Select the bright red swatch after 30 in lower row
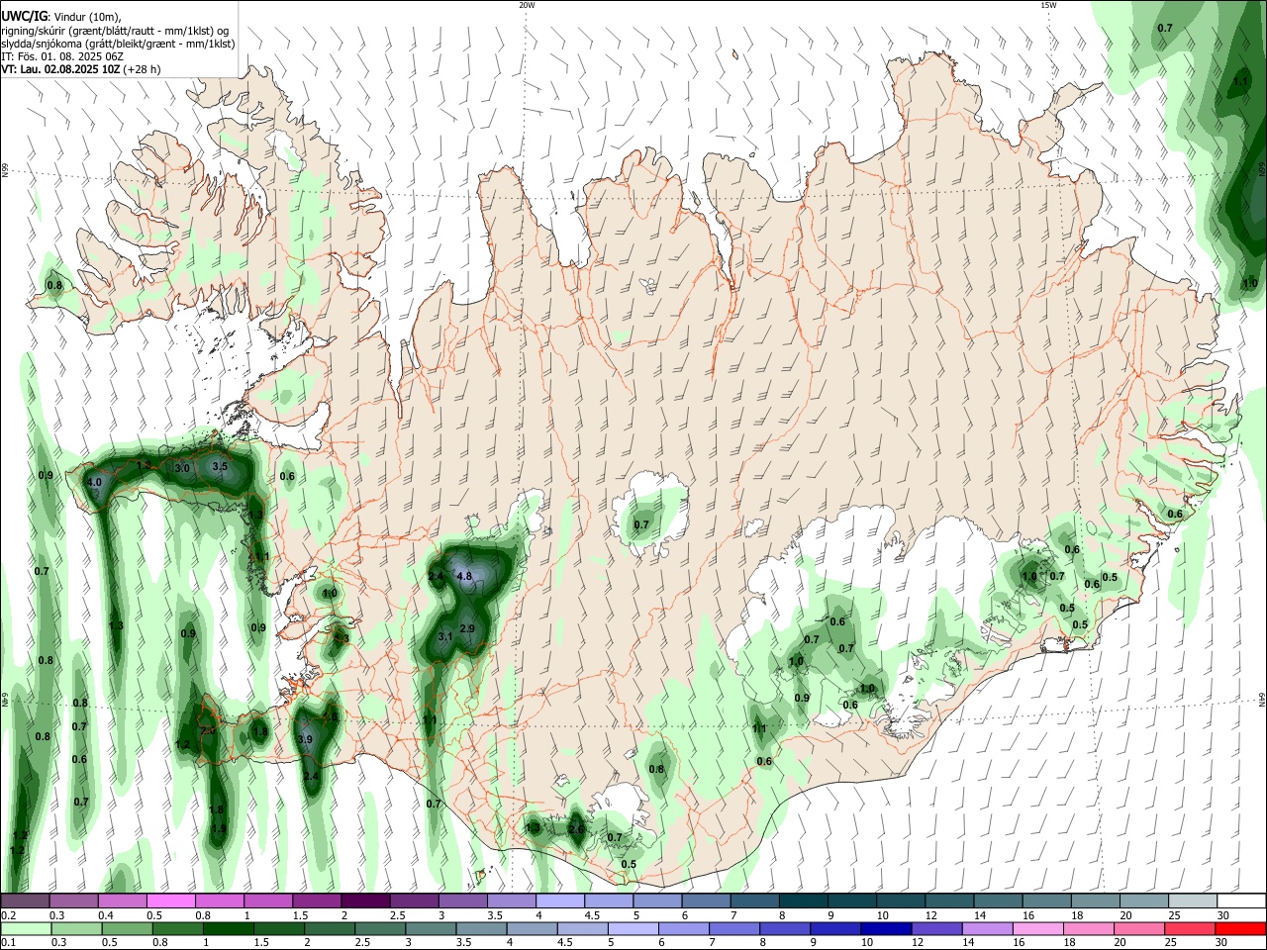The image size is (1267, 950). pyautogui.click(x=1240, y=928)
